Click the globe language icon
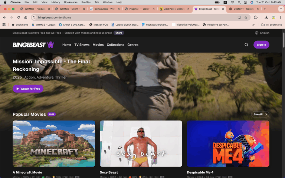This screenshot has width=285, height=178. (256, 33)
